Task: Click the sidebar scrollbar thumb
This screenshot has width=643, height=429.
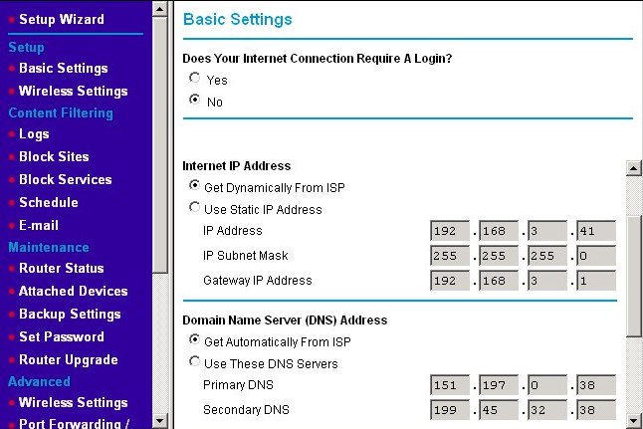Action: (x=160, y=144)
